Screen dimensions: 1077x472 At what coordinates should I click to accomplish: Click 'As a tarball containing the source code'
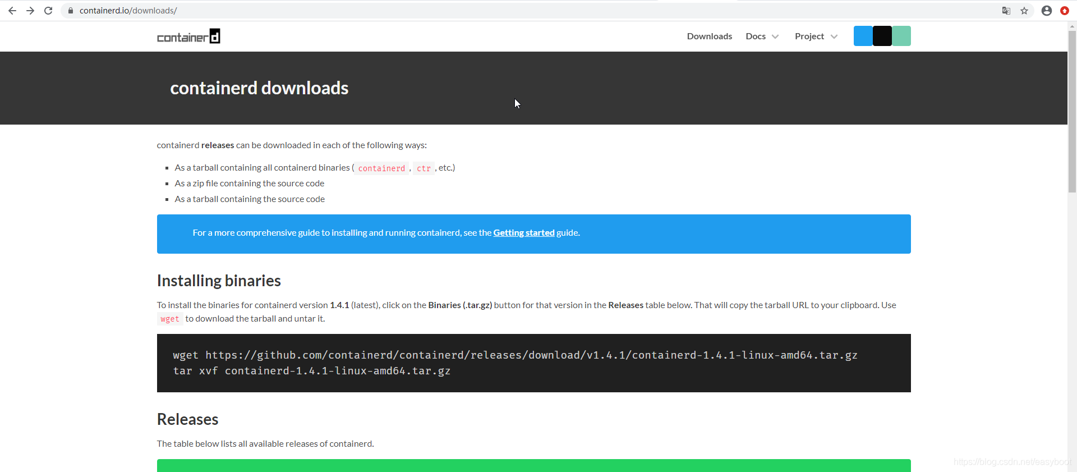point(250,199)
